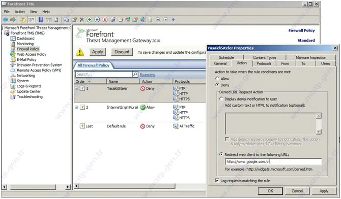The height and width of the screenshot is (199, 341).
Task: Click the Order column header sort arrow
Action: [x=89, y=81]
